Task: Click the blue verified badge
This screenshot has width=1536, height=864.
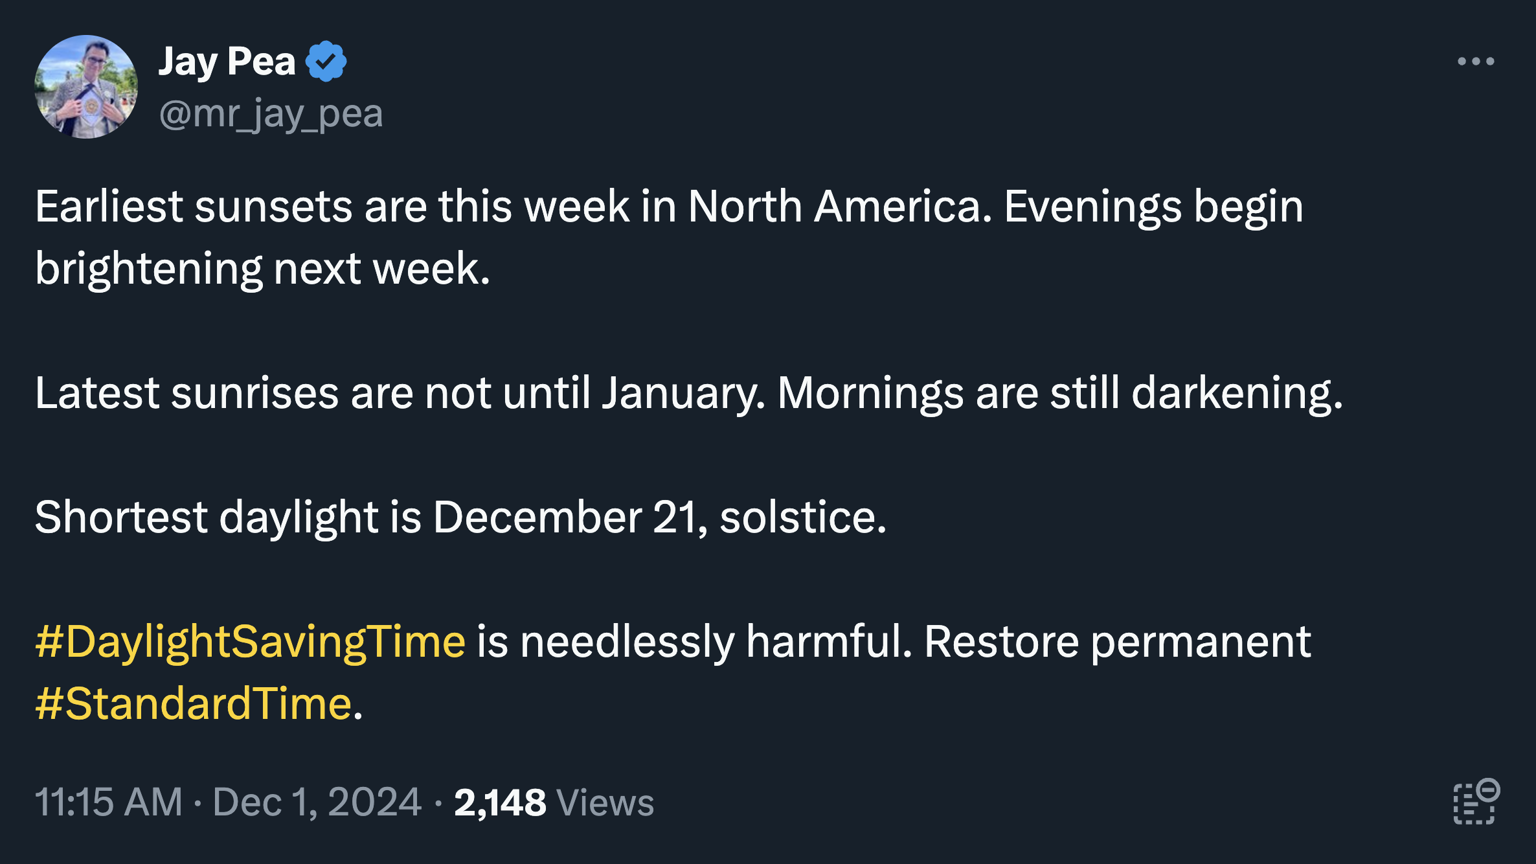Action: pyautogui.click(x=326, y=62)
